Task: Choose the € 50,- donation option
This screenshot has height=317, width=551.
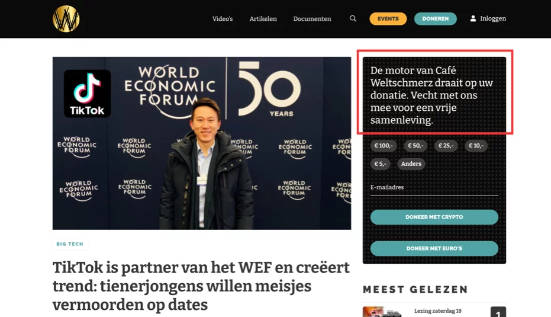Action: coord(415,146)
